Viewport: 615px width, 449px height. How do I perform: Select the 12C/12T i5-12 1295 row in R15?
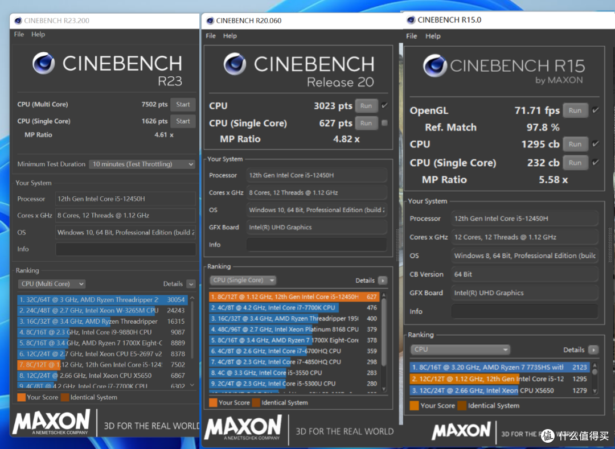pos(500,379)
